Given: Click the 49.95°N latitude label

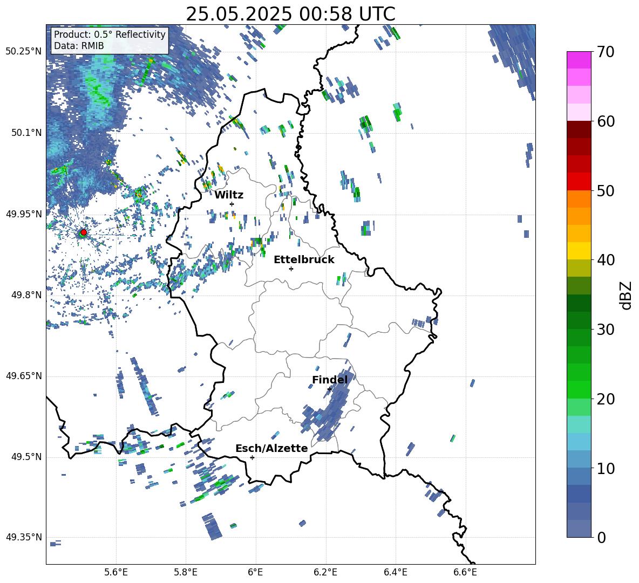Looking at the screenshot, I should coord(24,214).
